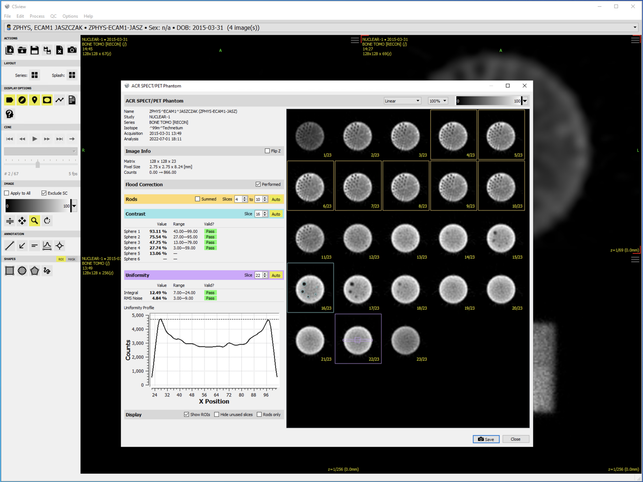Select the zoom magnifier tool
Viewport: 643px width, 482px height.
point(34,221)
